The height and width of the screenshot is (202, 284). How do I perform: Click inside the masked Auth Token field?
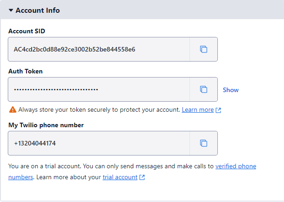(x=99, y=89)
